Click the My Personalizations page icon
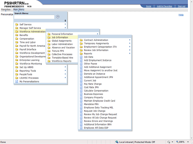 pyautogui.click(x=17, y=81)
